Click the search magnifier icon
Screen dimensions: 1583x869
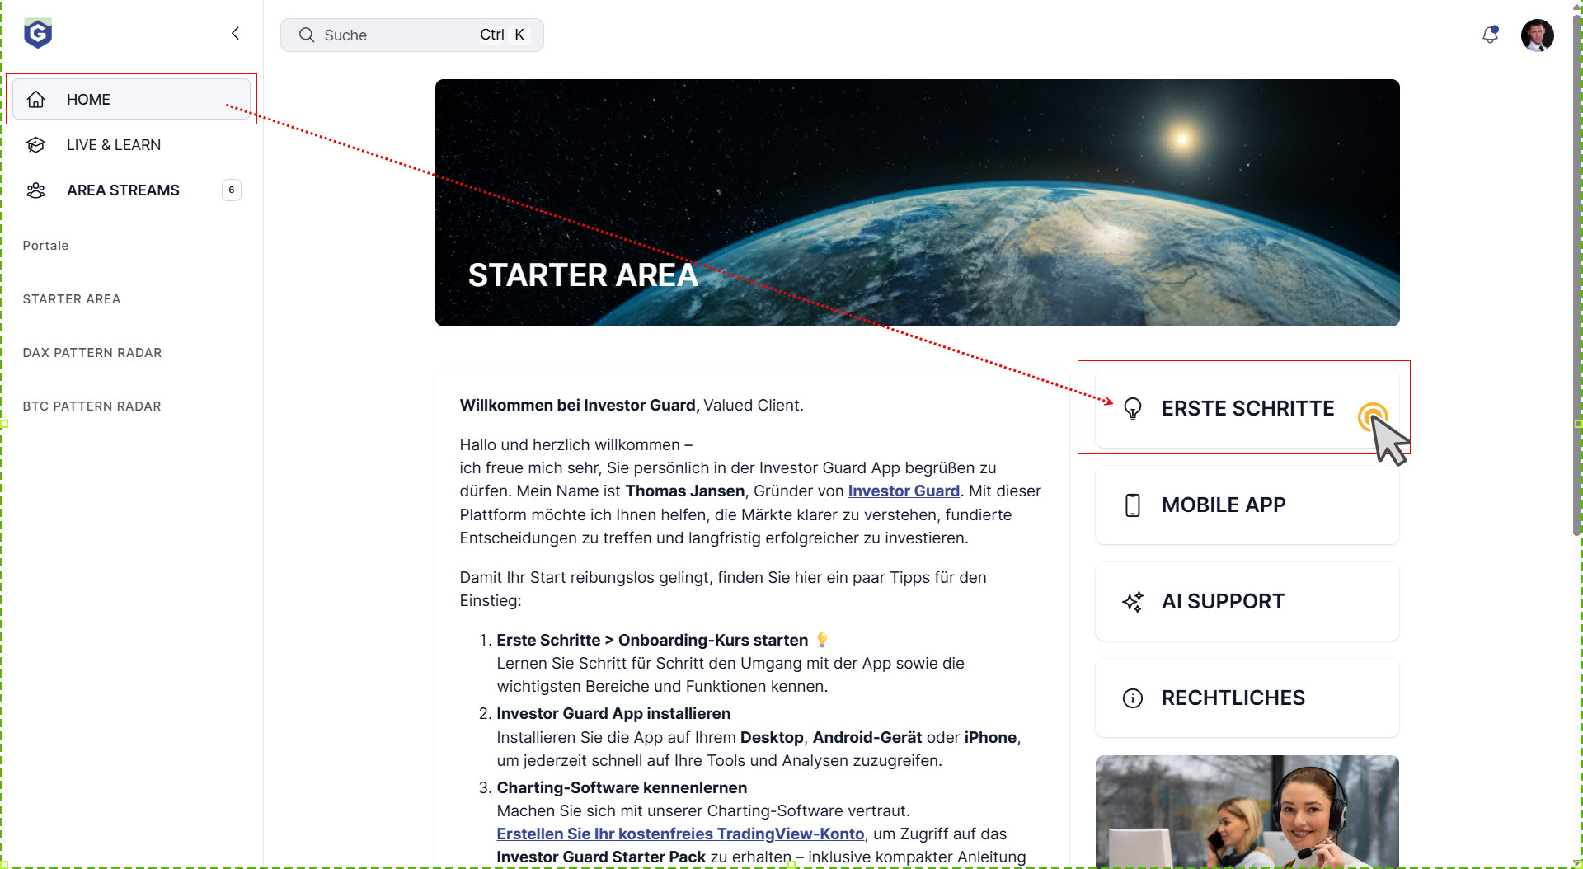point(307,35)
